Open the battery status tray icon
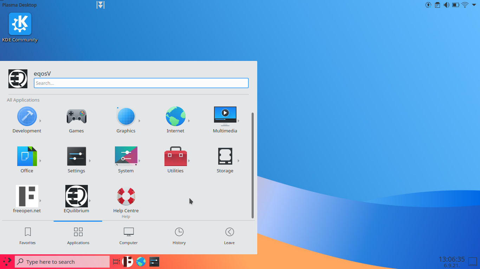 (456, 5)
